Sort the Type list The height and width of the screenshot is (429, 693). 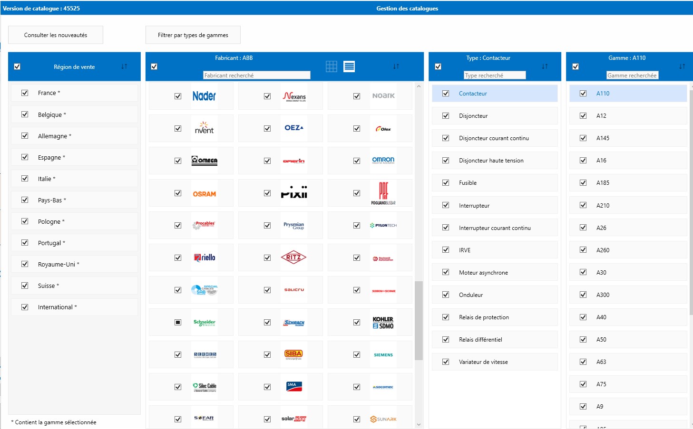tap(545, 67)
